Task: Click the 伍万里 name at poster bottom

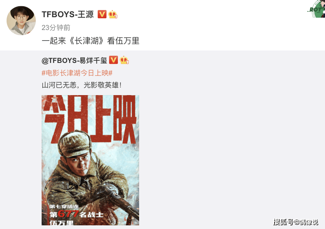Action: pos(62,223)
